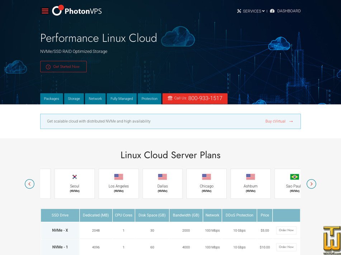Click the Get Started Now button
341x255 pixels.
(63, 67)
